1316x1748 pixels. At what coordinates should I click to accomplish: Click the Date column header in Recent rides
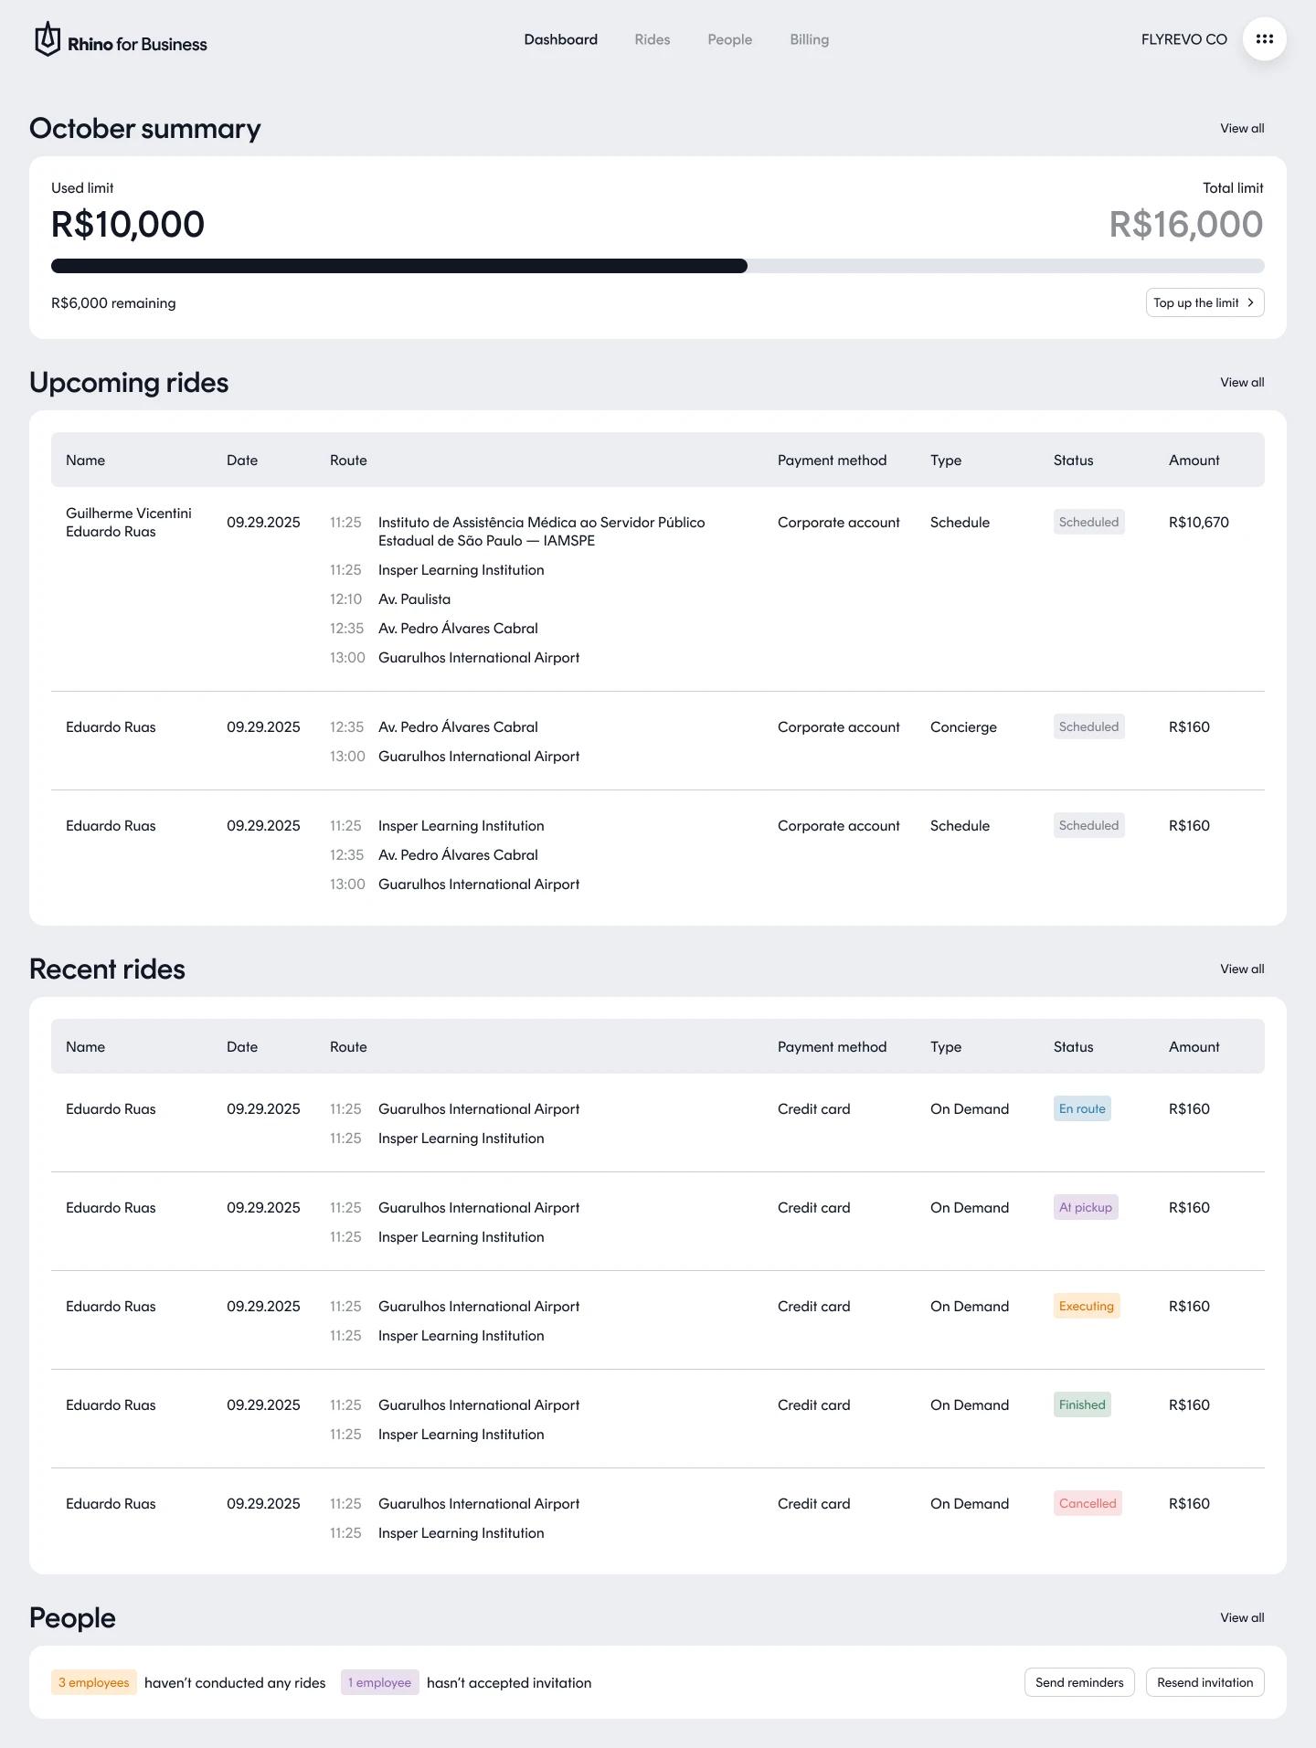pyautogui.click(x=242, y=1046)
